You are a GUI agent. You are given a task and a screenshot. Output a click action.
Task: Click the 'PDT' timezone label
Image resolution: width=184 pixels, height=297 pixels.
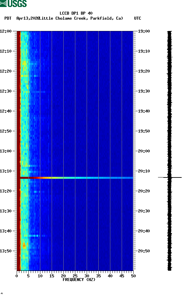tap(8, 18)
